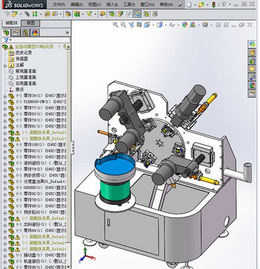Click the View Settings monitor icon
This screenshot has width=260, height=269.
pyautogui.click(x=205, y=25)
